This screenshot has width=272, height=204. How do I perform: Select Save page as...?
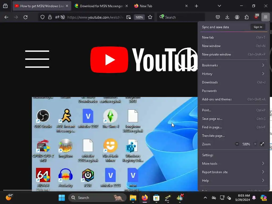click(x=234, y=119)
